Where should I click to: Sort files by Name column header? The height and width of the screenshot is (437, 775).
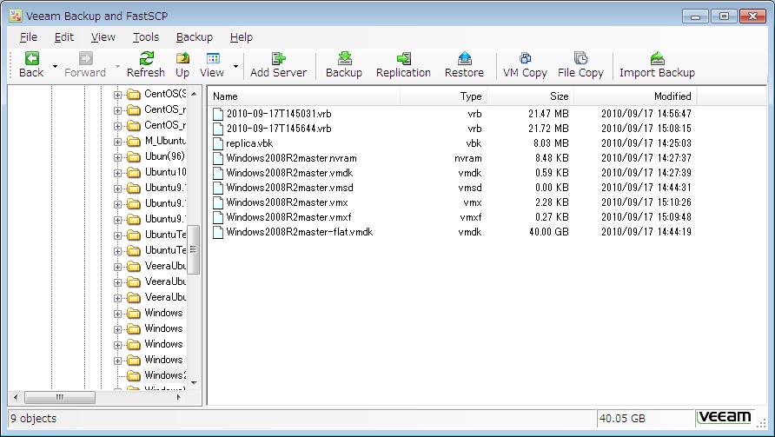point(303,96)
